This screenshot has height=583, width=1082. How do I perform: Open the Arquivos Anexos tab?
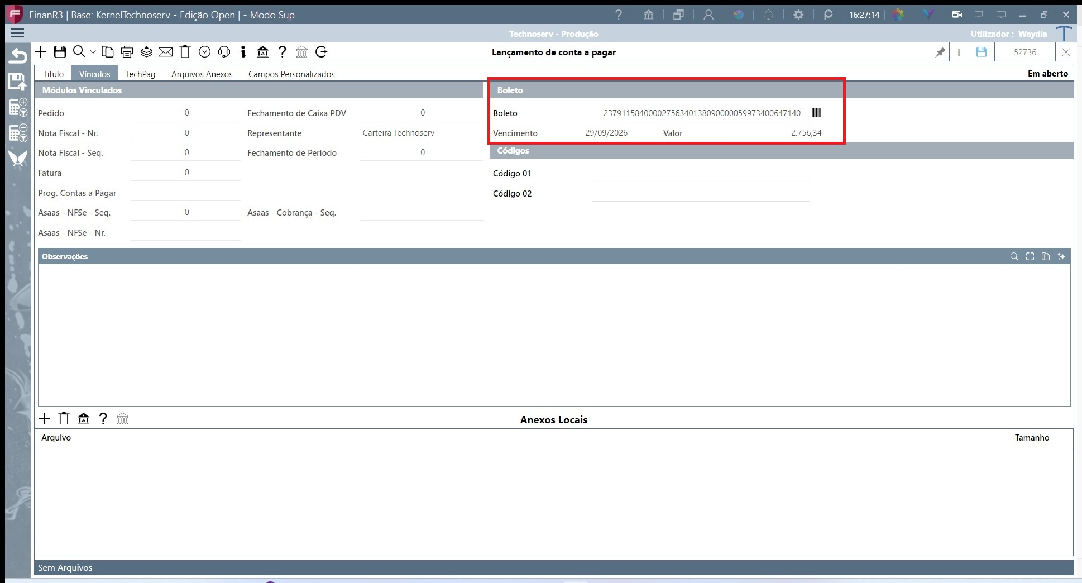pos(202,74)
